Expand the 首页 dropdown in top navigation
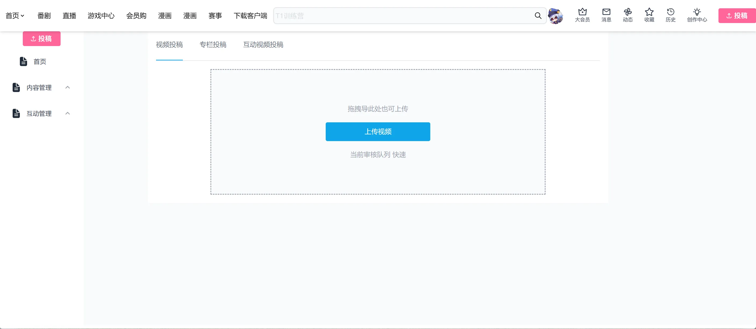Image resolution: width=756 pixels, height=329 pixels. tap(15, 16)
